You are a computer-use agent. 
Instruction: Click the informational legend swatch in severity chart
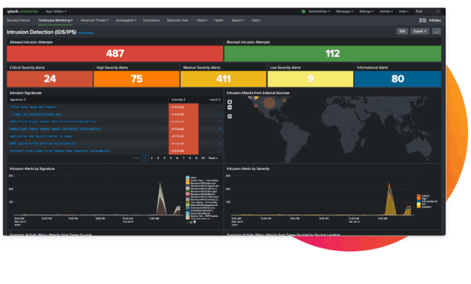click(418, 202)
